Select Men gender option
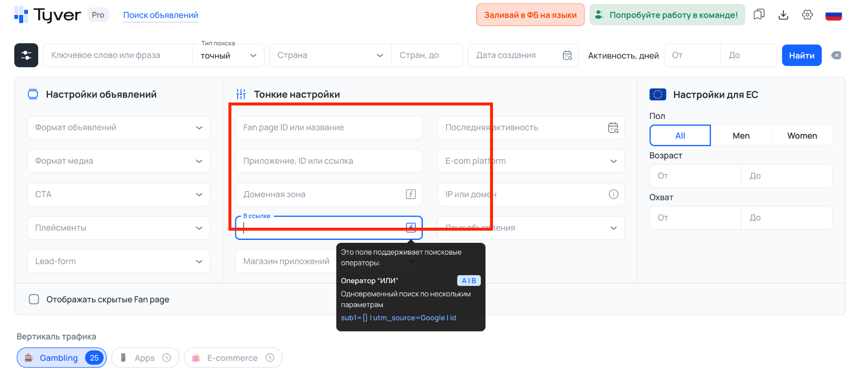Screen dimensions: 860x376 [741, 136]
